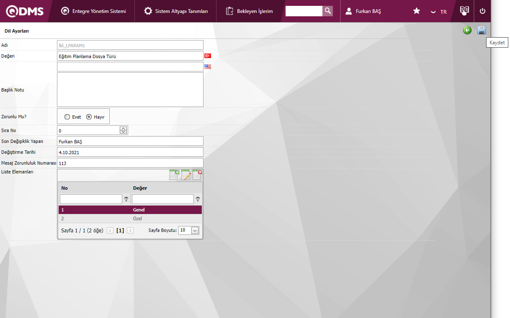Open the Değer column filter icon

point(198,199)
